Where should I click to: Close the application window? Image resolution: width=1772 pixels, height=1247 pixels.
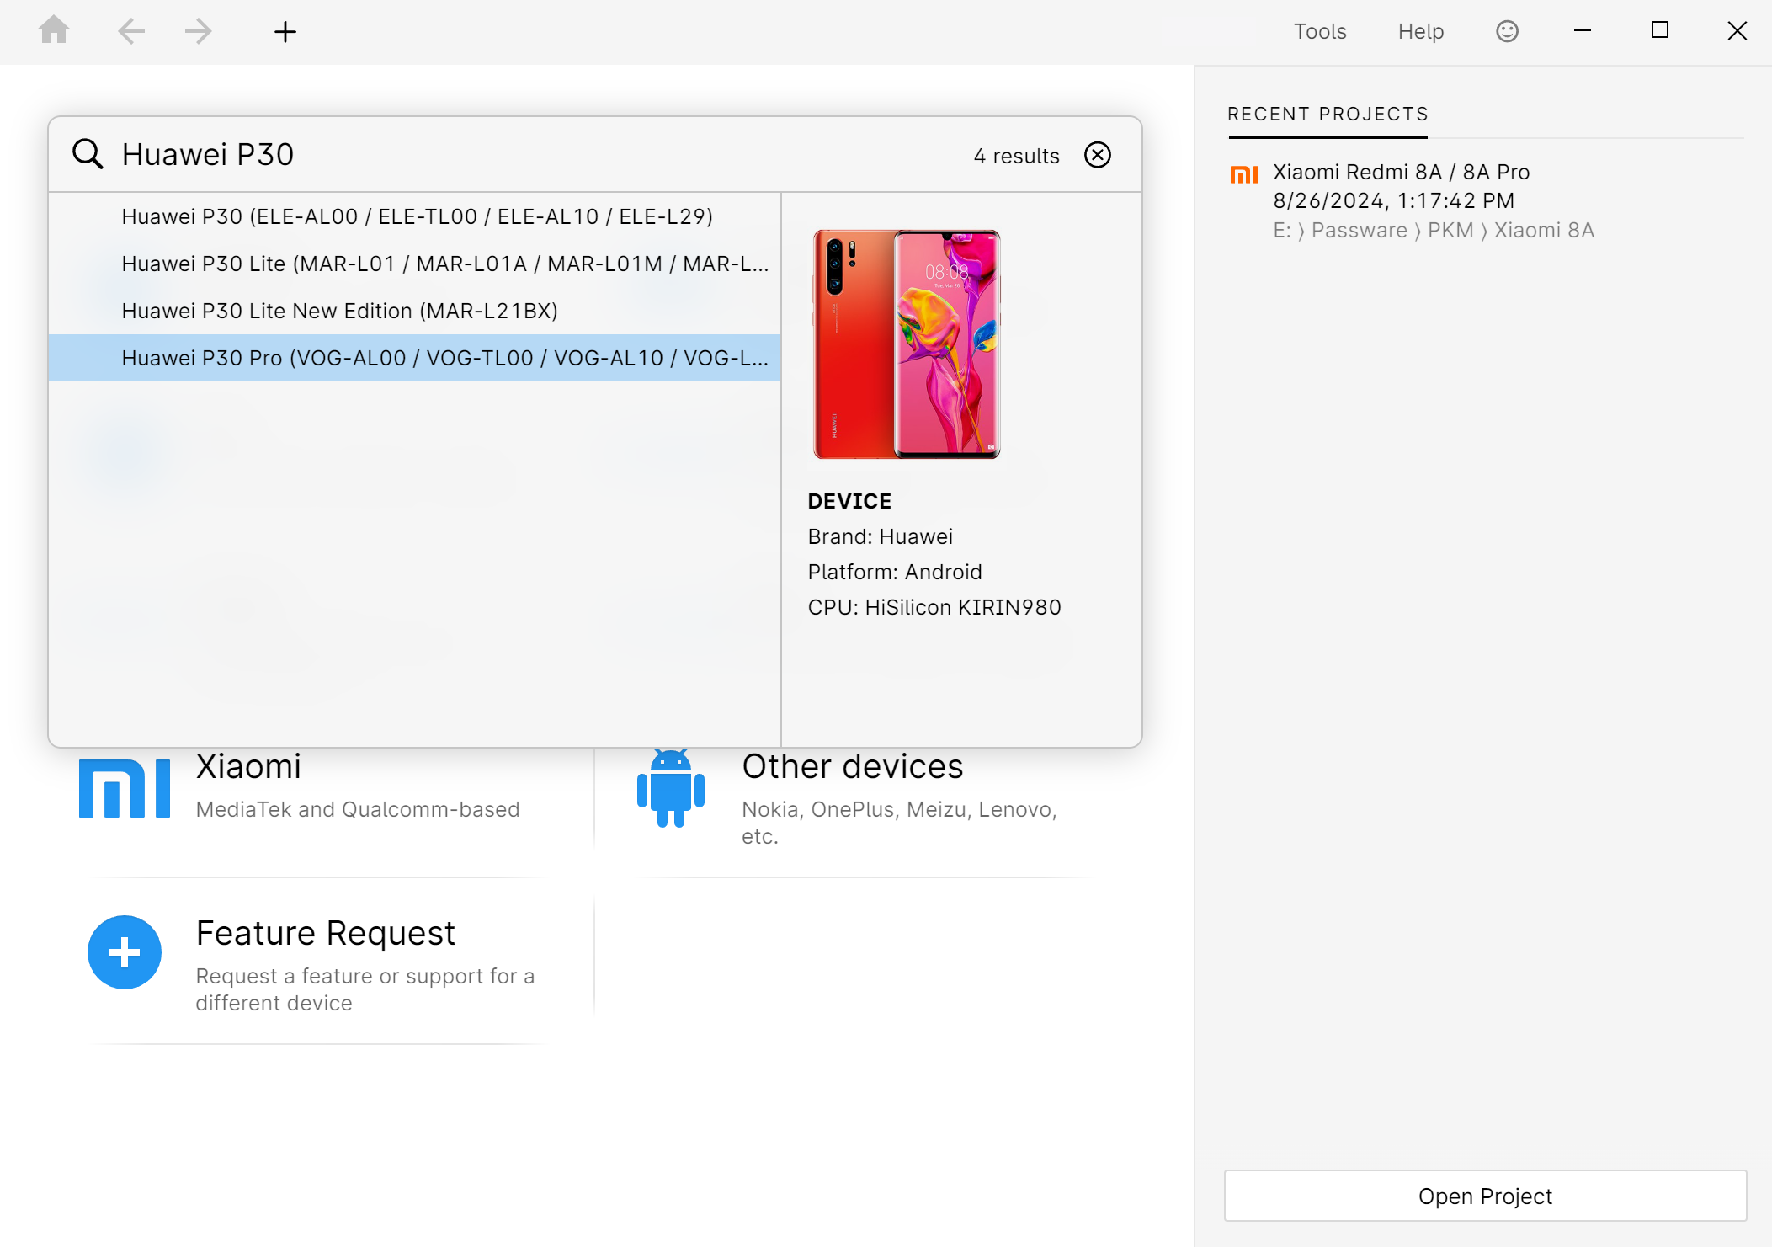[1737, 31]
